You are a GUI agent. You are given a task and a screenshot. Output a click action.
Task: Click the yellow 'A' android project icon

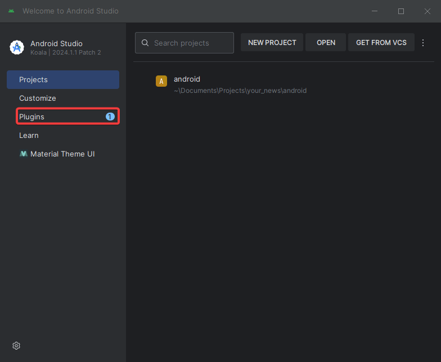(x=161, y=81)
